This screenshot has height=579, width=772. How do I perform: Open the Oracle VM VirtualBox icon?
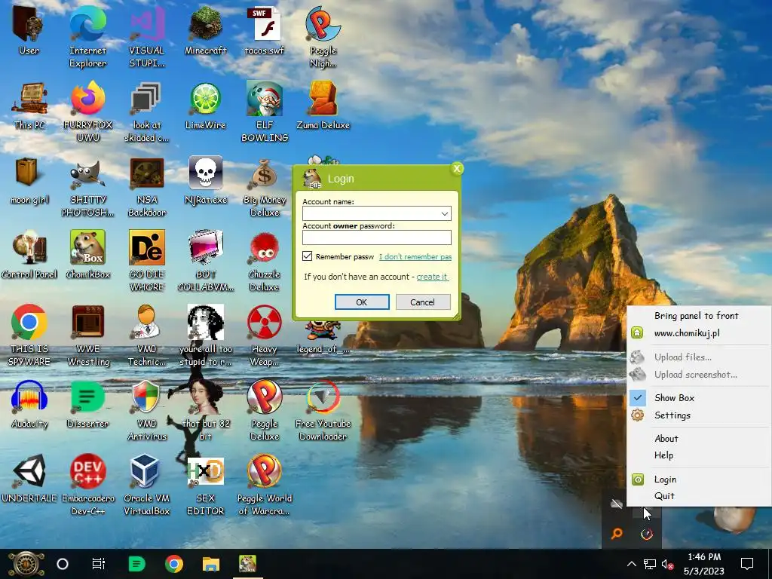146,471
